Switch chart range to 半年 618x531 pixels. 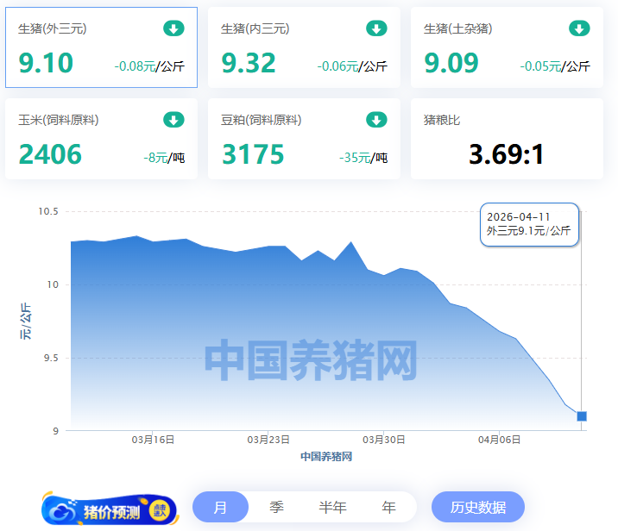332,508
